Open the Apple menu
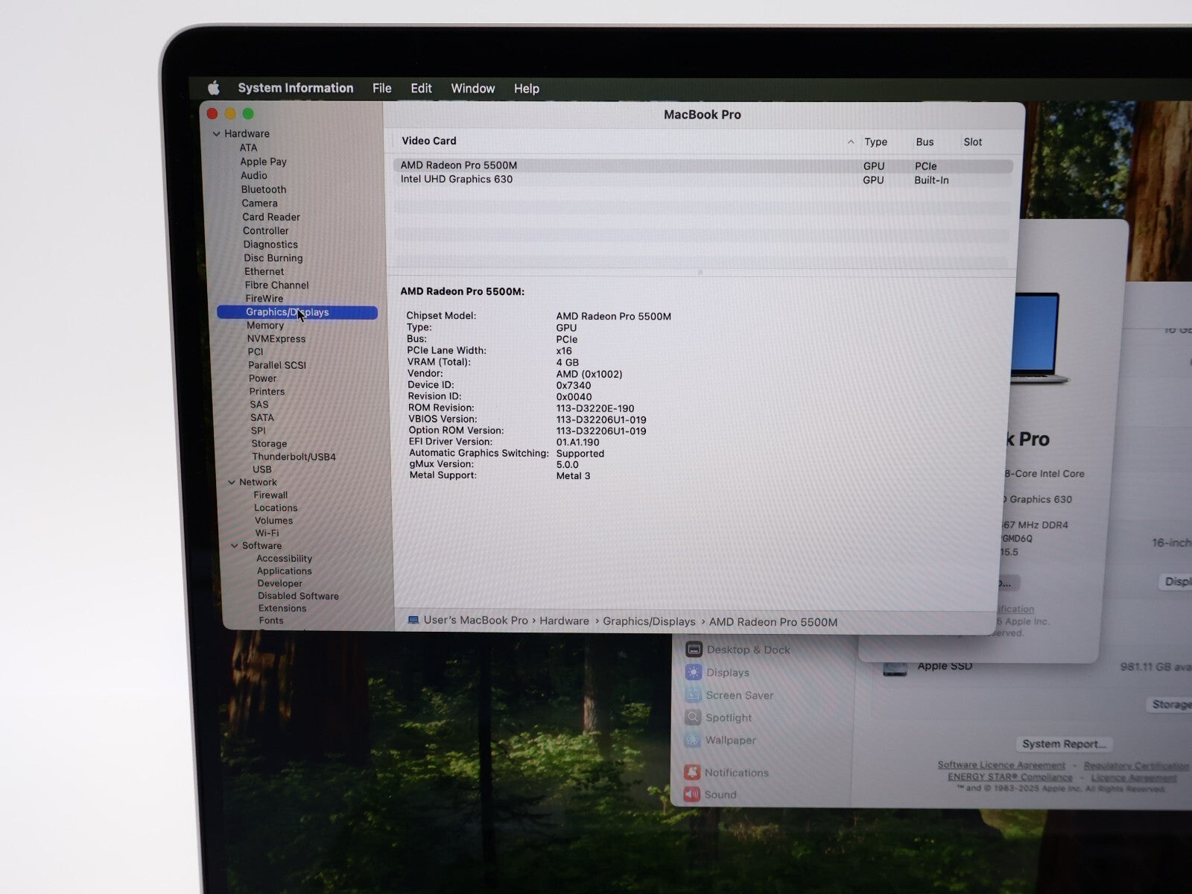 (x=214, y=88)
